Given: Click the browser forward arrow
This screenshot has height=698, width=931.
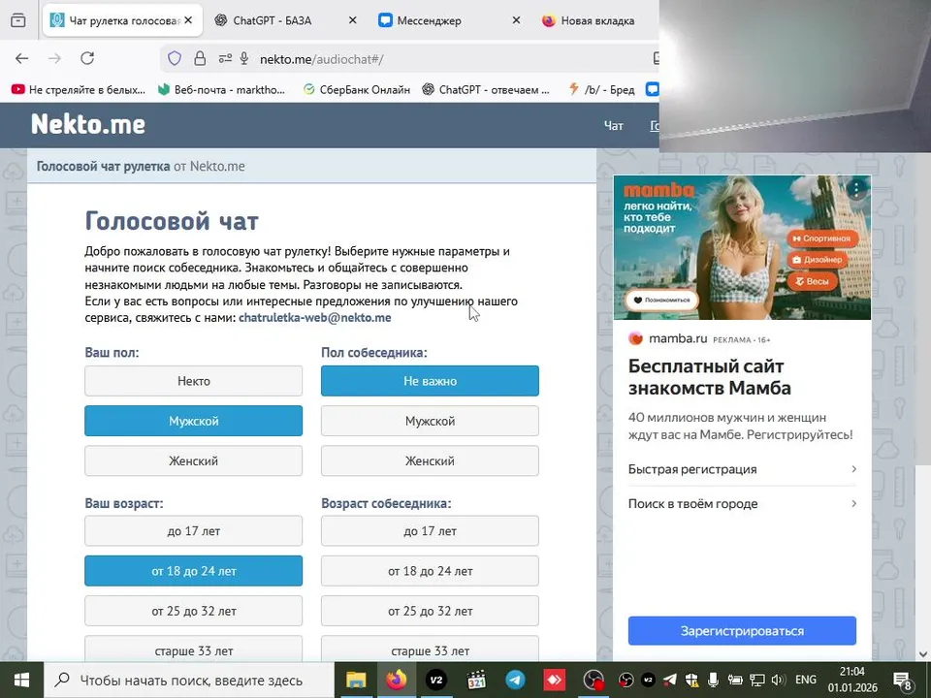Looking at the screenshot, I should tap(54, 58).
